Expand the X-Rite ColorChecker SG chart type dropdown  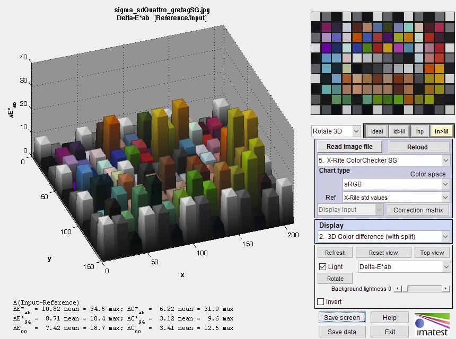(383, 160)
